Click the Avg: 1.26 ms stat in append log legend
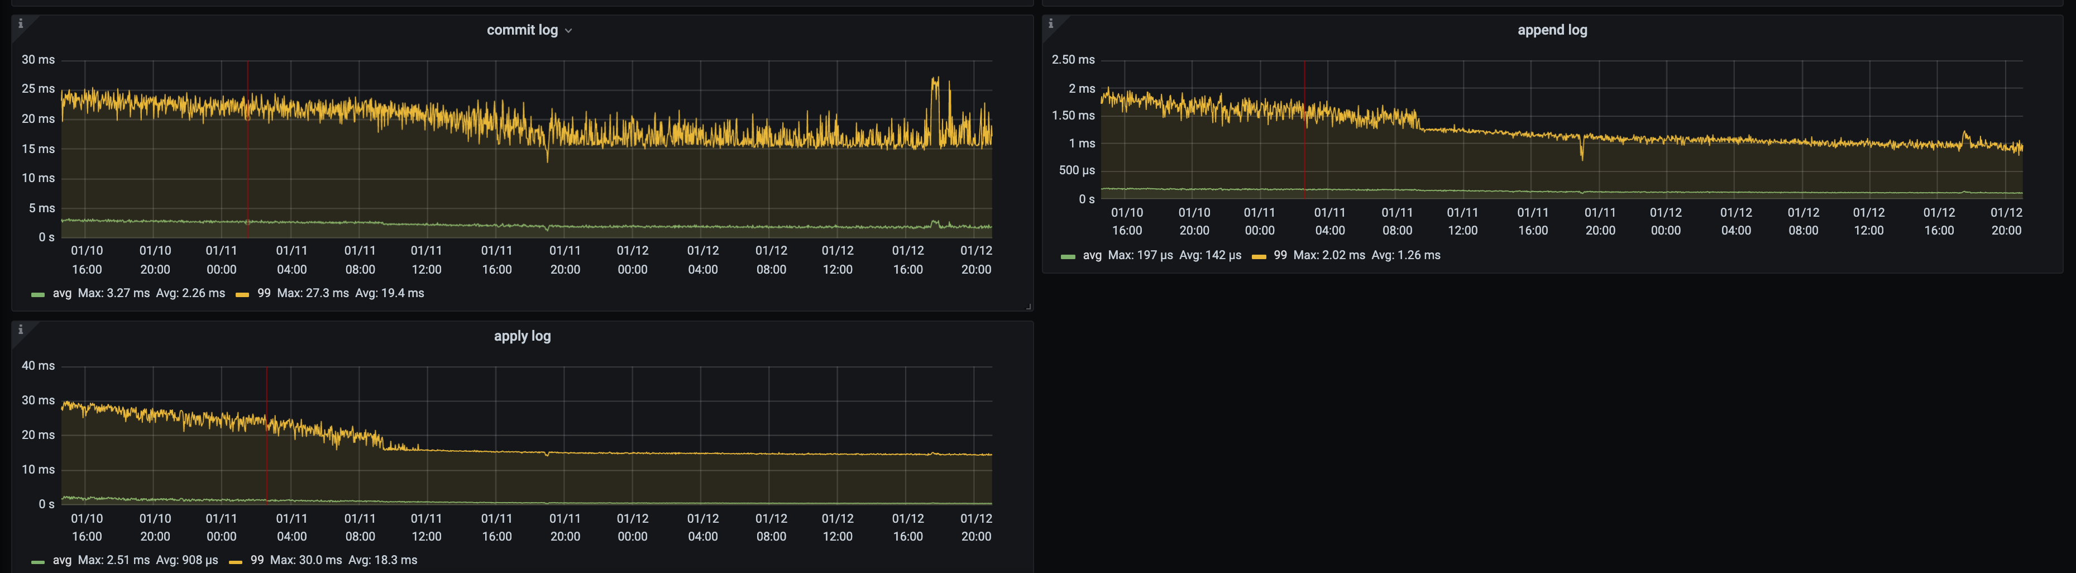The width and height of the screenshot is (2076, 573). click(x=1407, y=255)
